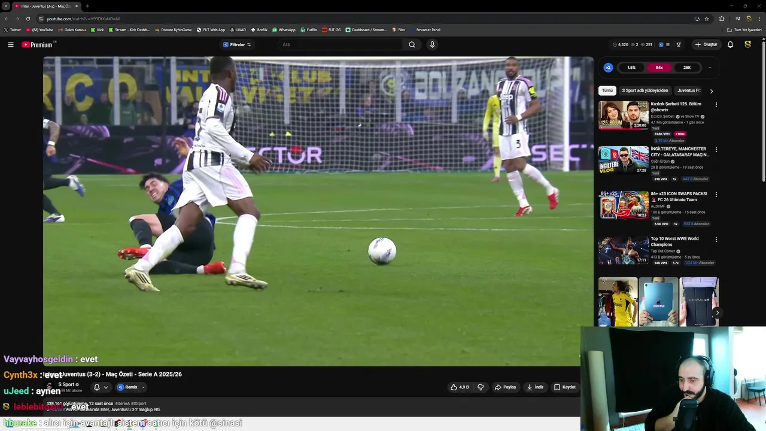Click the Filtreler button
This screenshot has width=766, height=431.
[x=237, y=44]
